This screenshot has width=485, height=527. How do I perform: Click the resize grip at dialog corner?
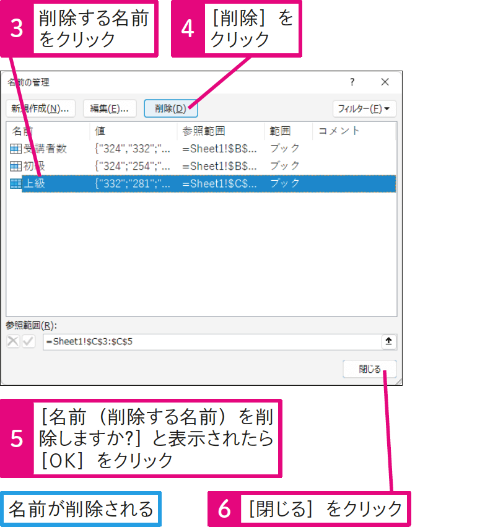[398, 381]
